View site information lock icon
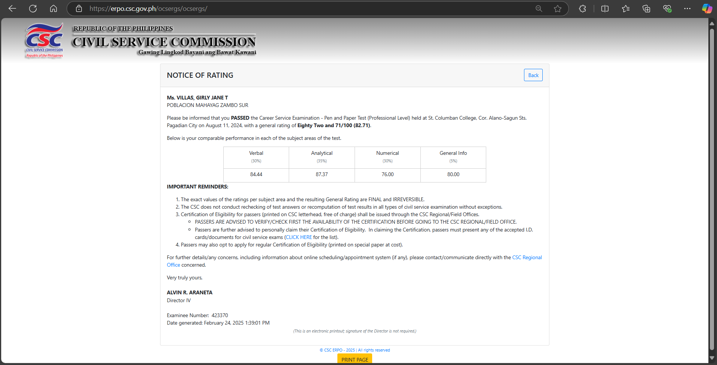This screenshot has height=365, width=717. (x=79, y=9)
